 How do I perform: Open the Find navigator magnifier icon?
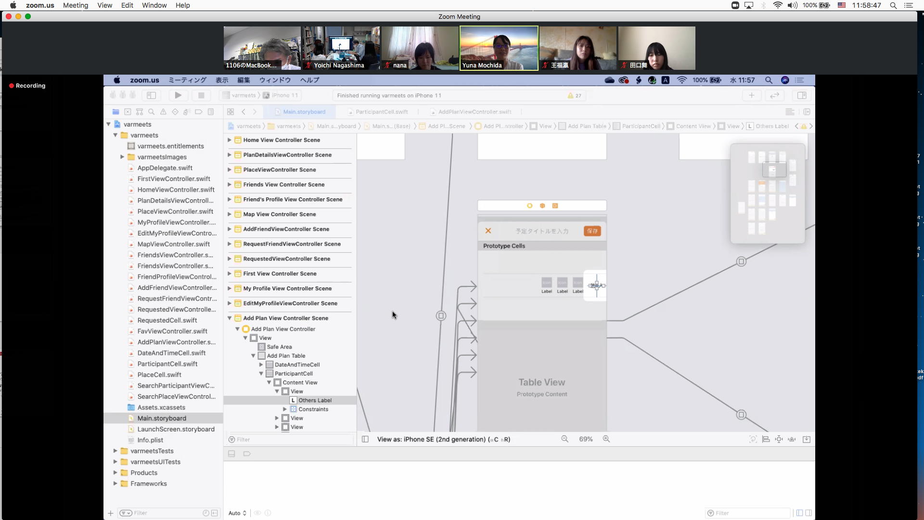151,112
